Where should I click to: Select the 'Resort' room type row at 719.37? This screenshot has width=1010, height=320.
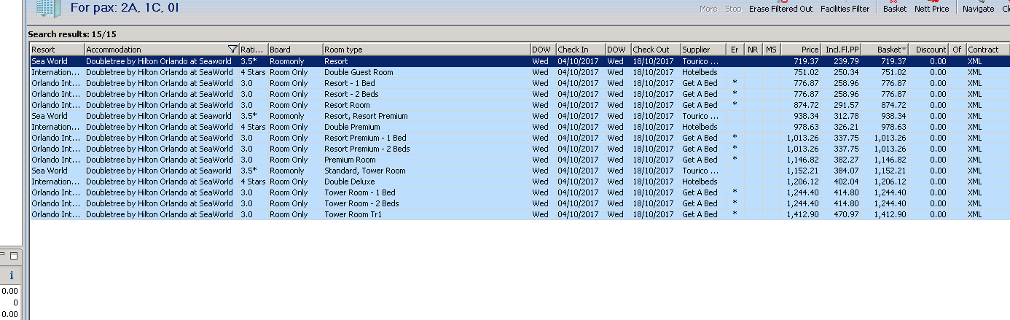[x=520, y=61]
